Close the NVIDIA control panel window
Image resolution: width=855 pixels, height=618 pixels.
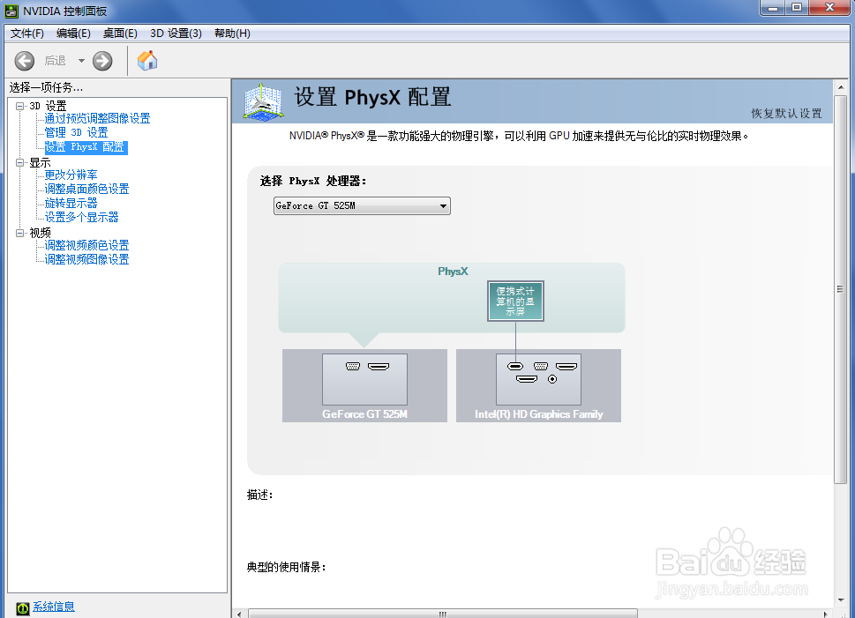click(830, 8)
